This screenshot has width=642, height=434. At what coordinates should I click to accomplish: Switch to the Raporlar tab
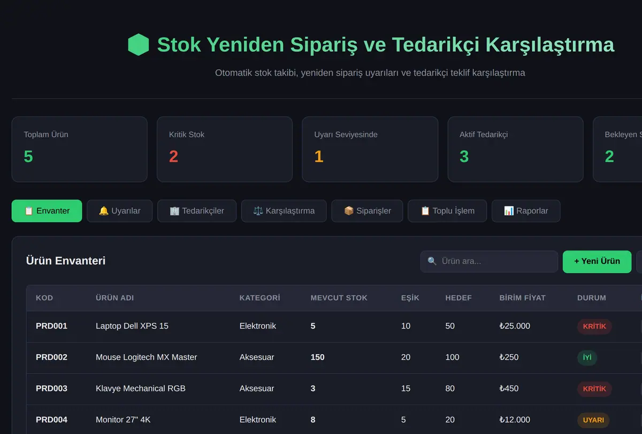click(x=526, y=211)
